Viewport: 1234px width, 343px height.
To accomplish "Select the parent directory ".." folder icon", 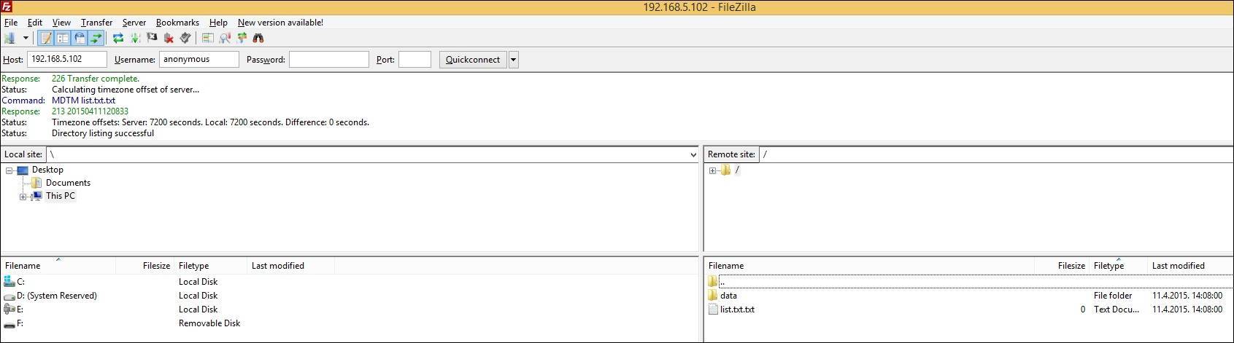I will coord(713,282).
